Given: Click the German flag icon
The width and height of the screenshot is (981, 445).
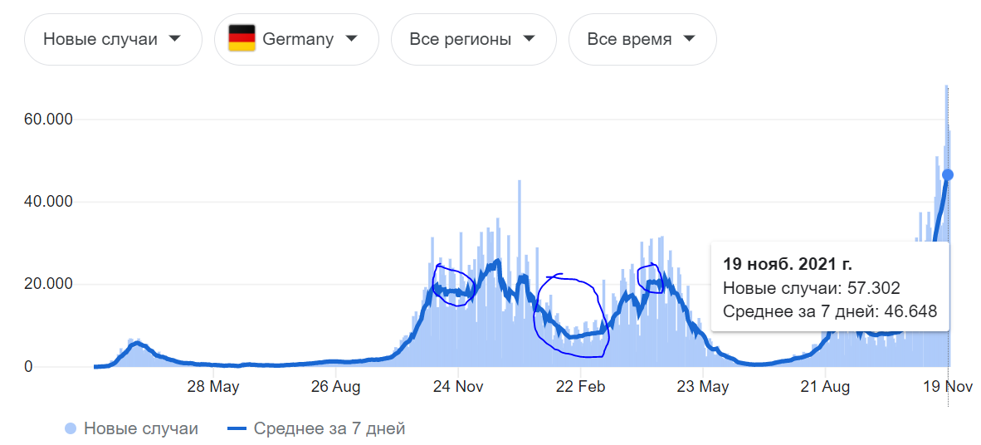Looking at the screenshot, I should [242, 38].
